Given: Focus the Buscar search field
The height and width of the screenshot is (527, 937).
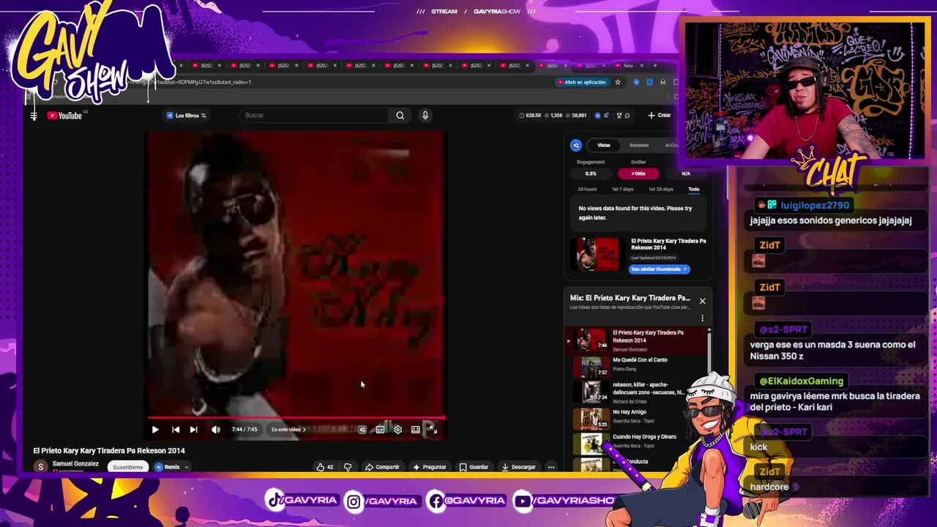Looking at the screenshot, I should 315,115.
